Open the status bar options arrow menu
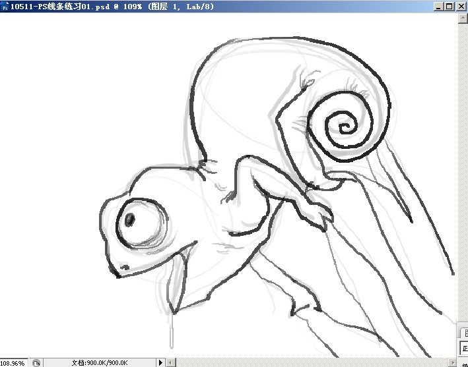Viewport: 468px width, 367px height. (160, 362)
